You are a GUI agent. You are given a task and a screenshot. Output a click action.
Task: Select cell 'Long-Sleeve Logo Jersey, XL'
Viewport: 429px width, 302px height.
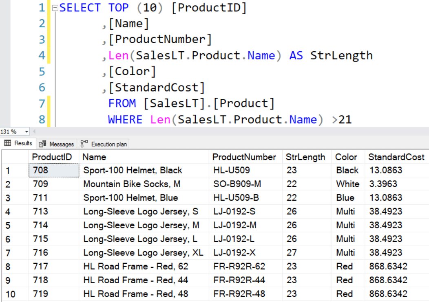(144, 253)
